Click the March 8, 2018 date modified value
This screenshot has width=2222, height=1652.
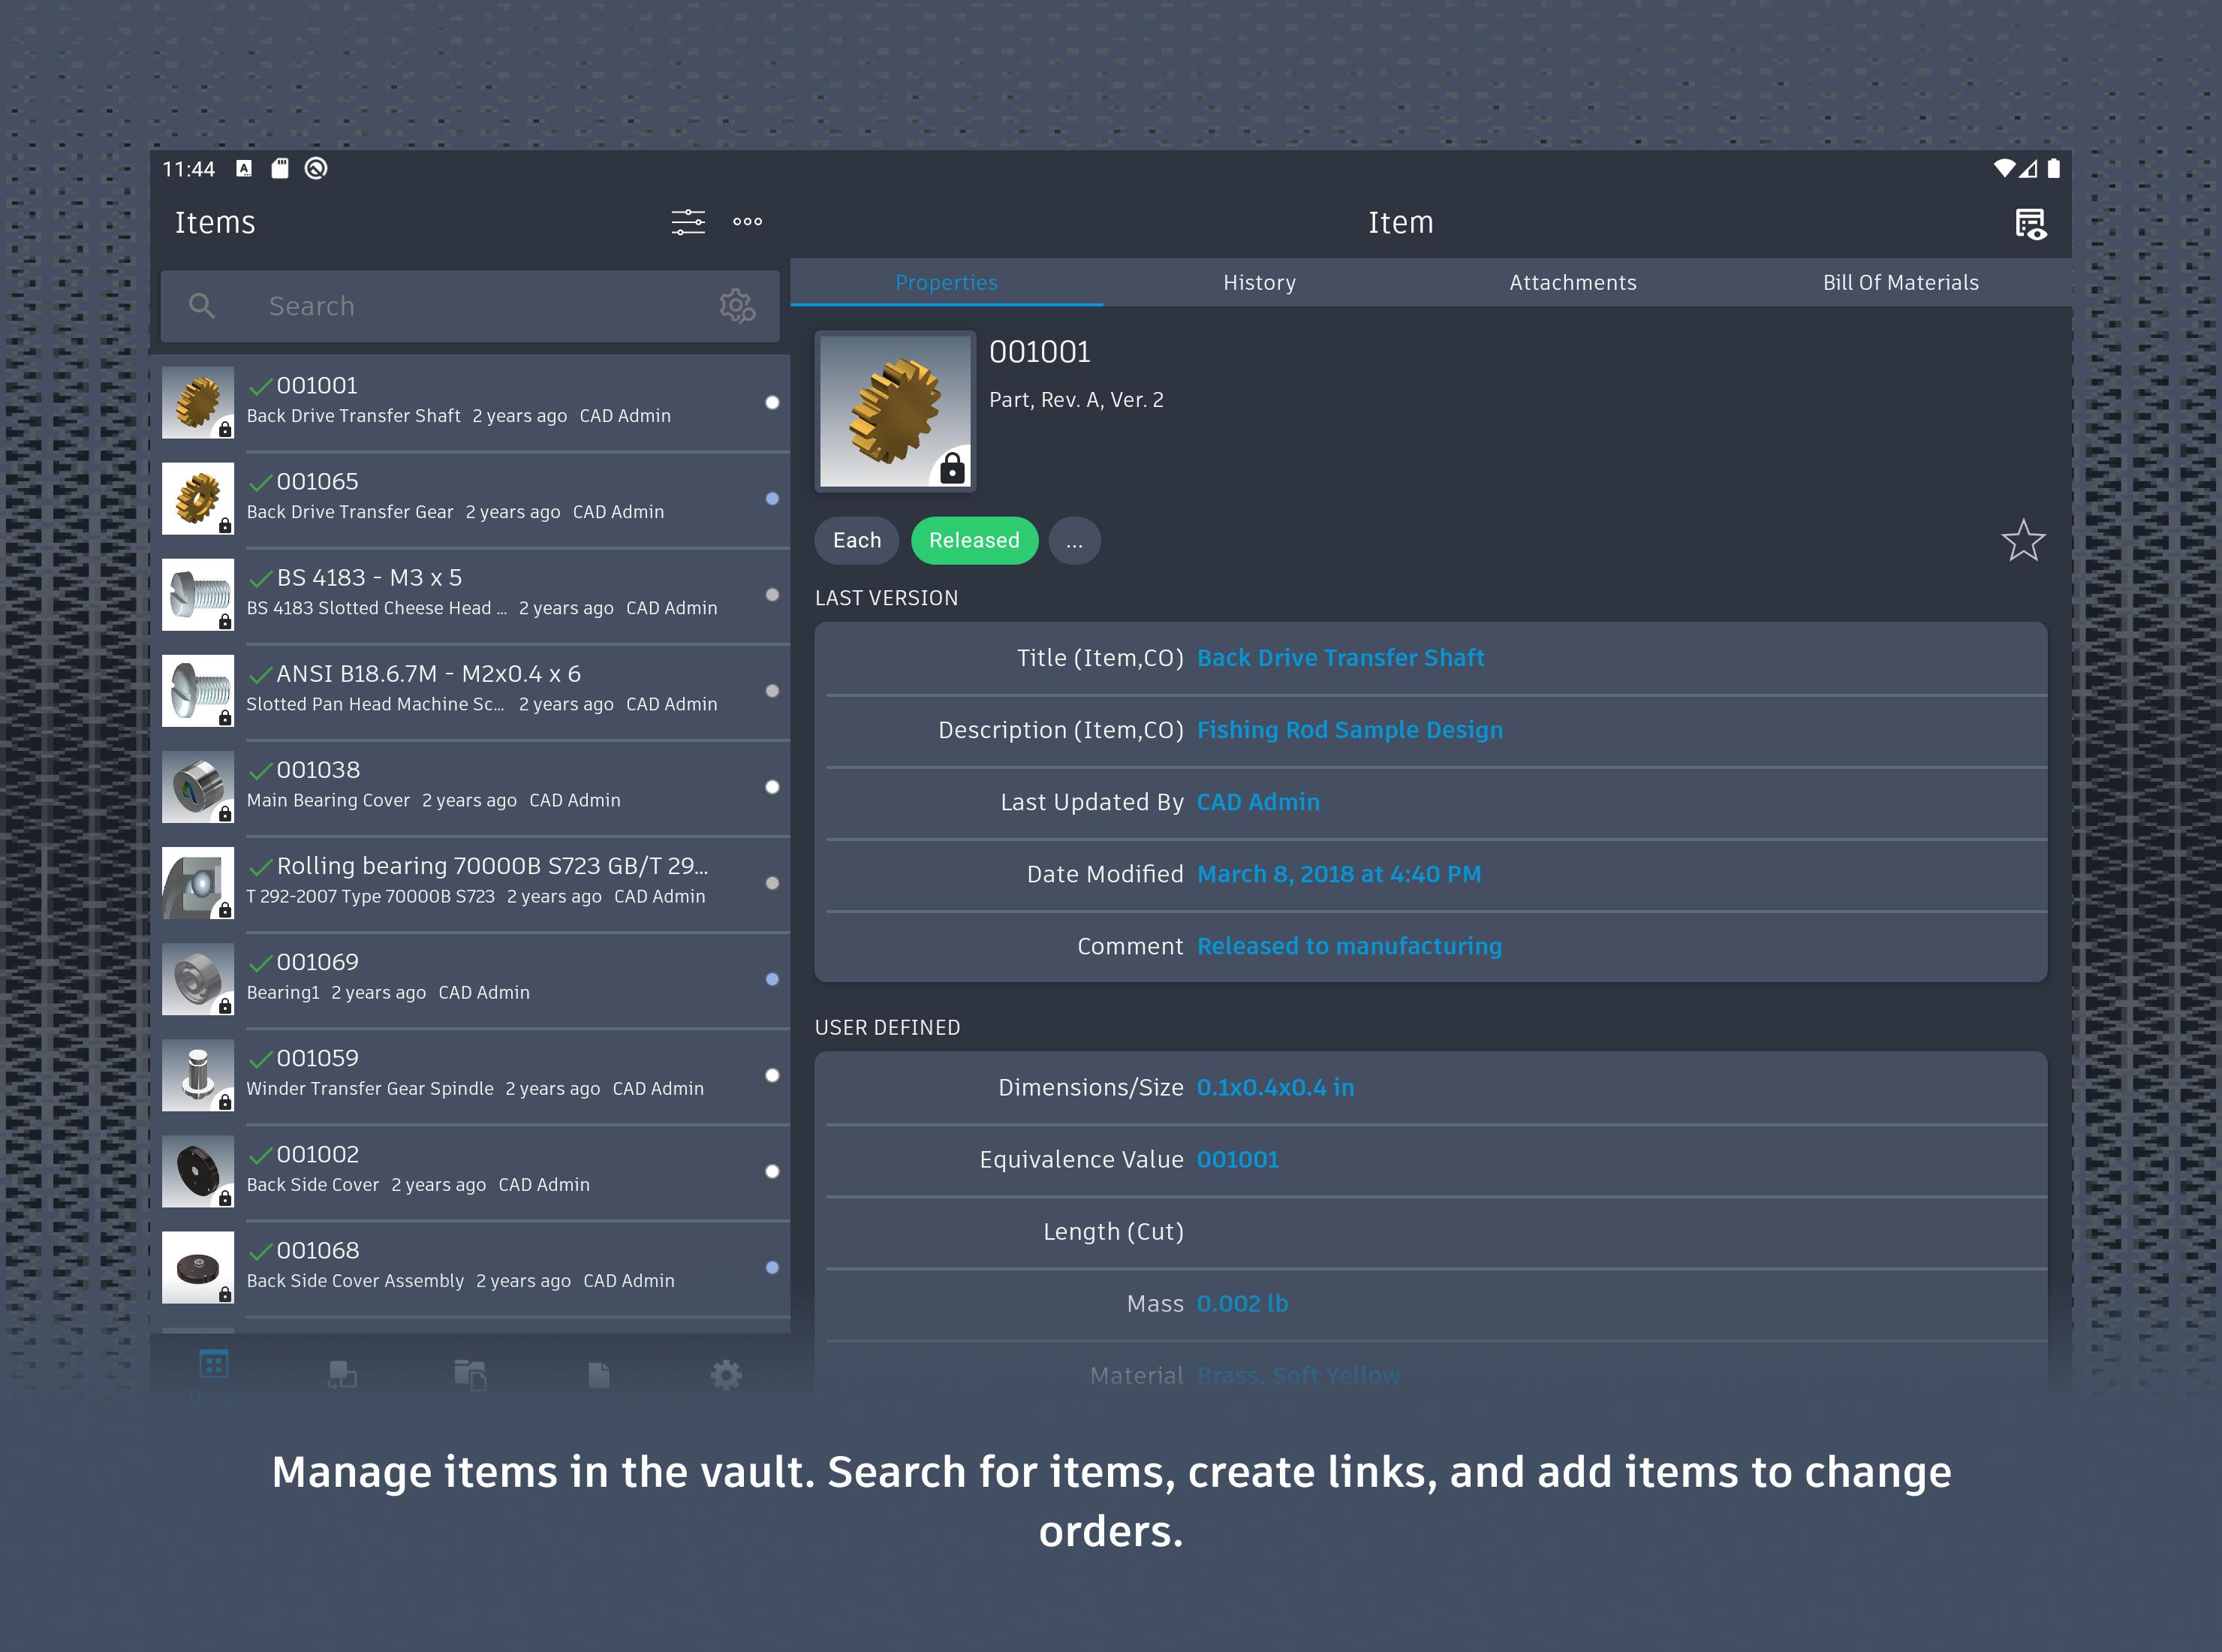(1338, 874)
